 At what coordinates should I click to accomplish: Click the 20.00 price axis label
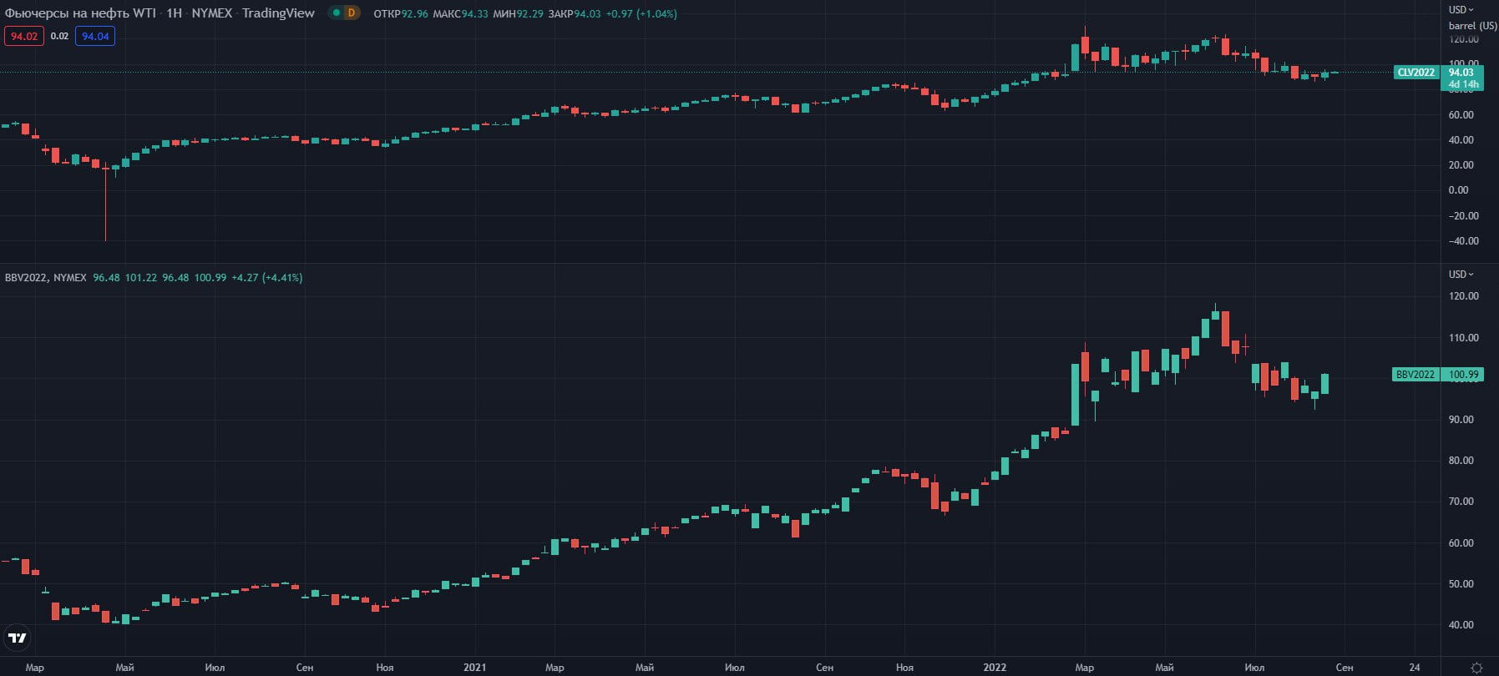[x=1461, y=164]
